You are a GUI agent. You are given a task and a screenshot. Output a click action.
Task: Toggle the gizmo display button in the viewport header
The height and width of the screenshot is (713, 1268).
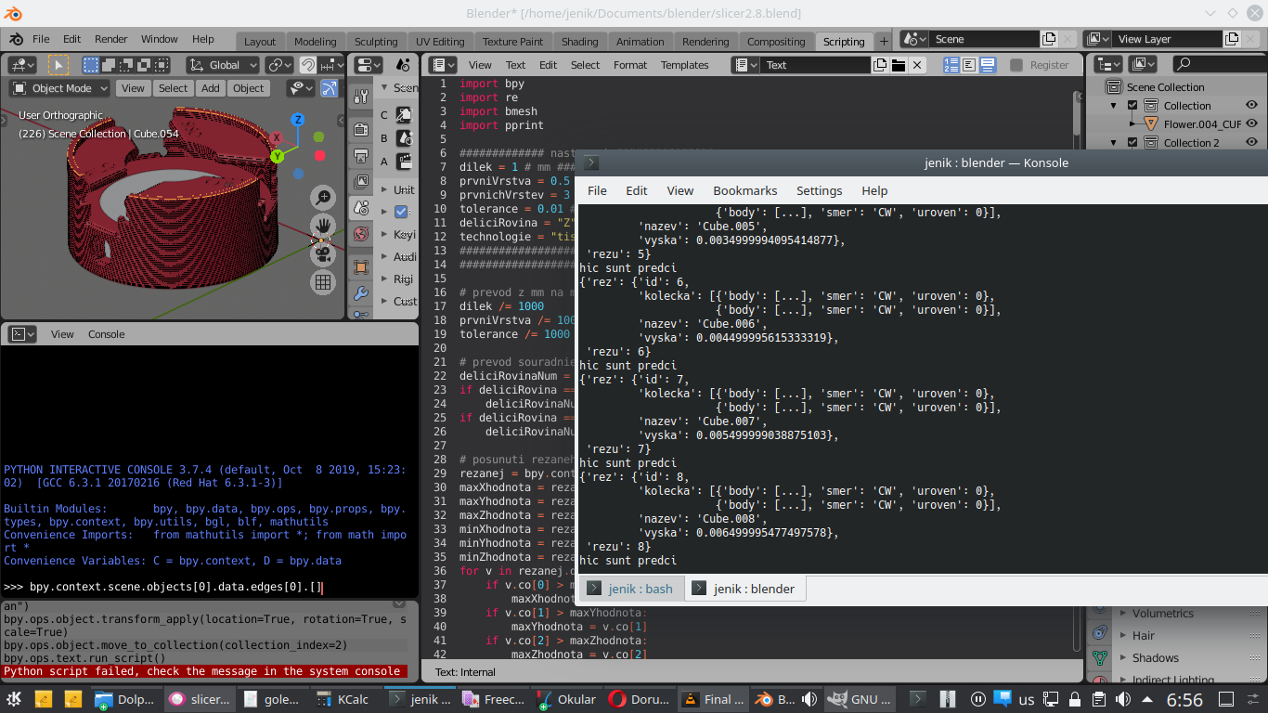tap(330, 88)
